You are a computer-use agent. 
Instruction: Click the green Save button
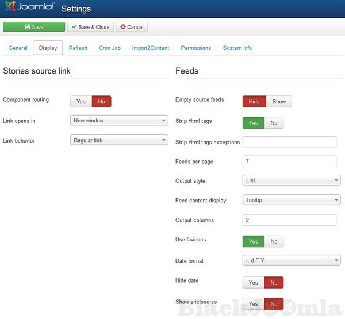point(34,27)
